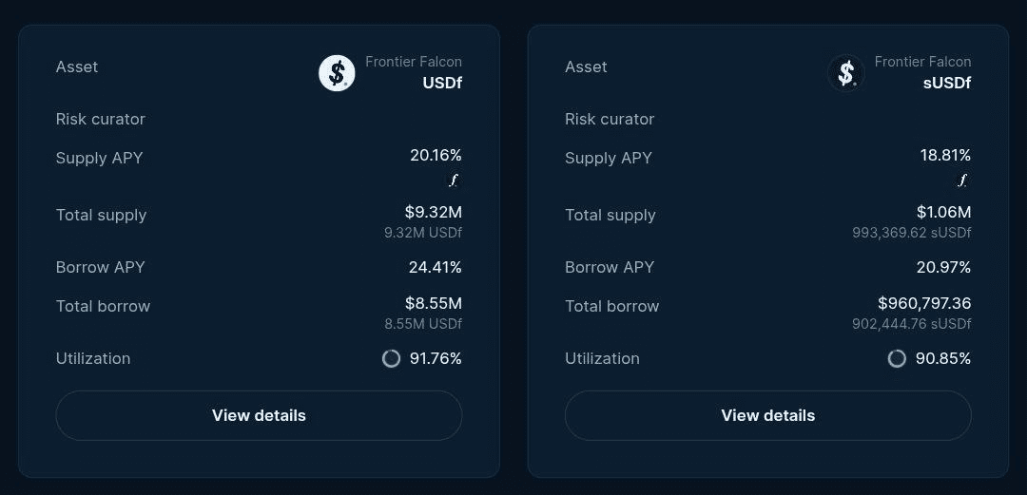Click the USDf dollar asset icon
The height and width of the screenshot is (495, 1027).
click(x=337, y=72)
